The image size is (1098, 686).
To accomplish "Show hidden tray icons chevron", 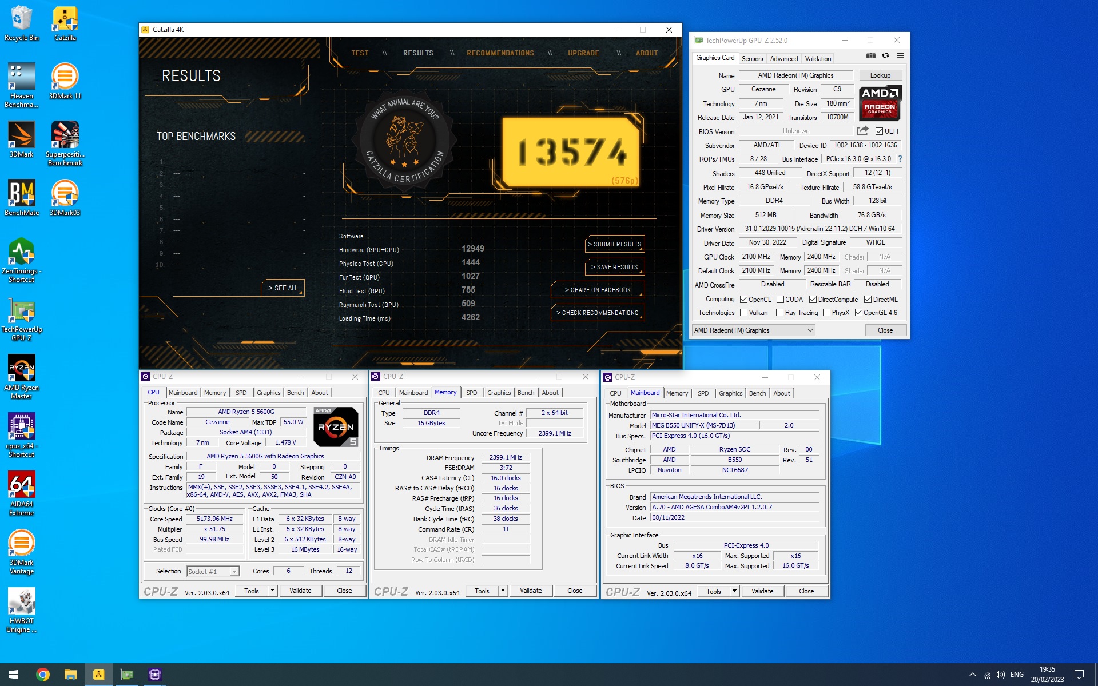I will 972,675.
